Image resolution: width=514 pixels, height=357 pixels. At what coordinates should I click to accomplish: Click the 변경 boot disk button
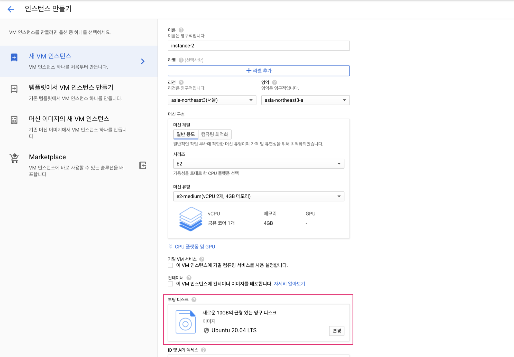click(x=336, y=331)
